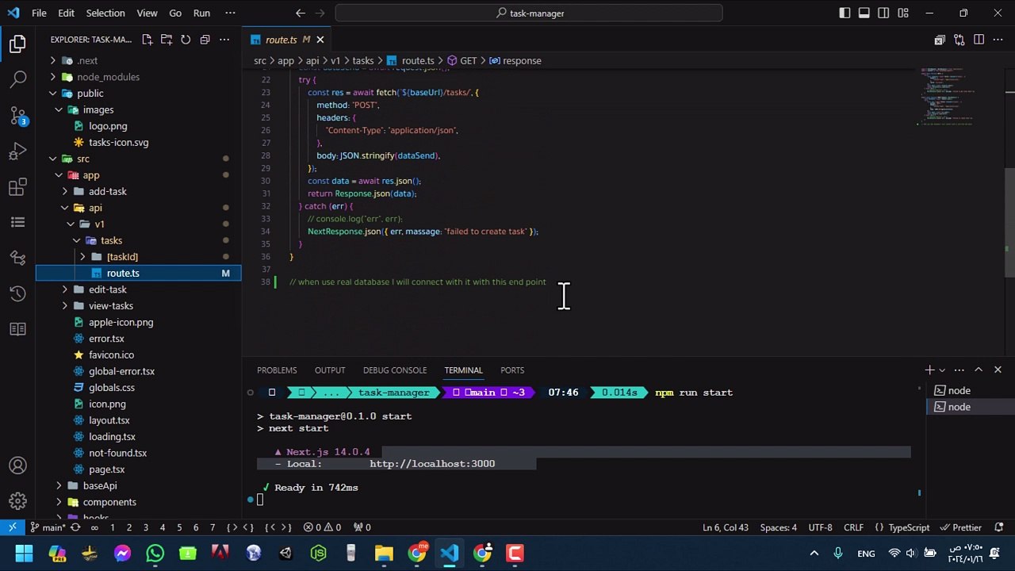Open the Search view in activity bar
This screenshot has height=571, width=1015.
point(17,79)
